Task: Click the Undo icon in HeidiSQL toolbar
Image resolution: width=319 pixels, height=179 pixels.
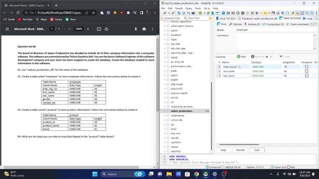Action: pos(188,13)
